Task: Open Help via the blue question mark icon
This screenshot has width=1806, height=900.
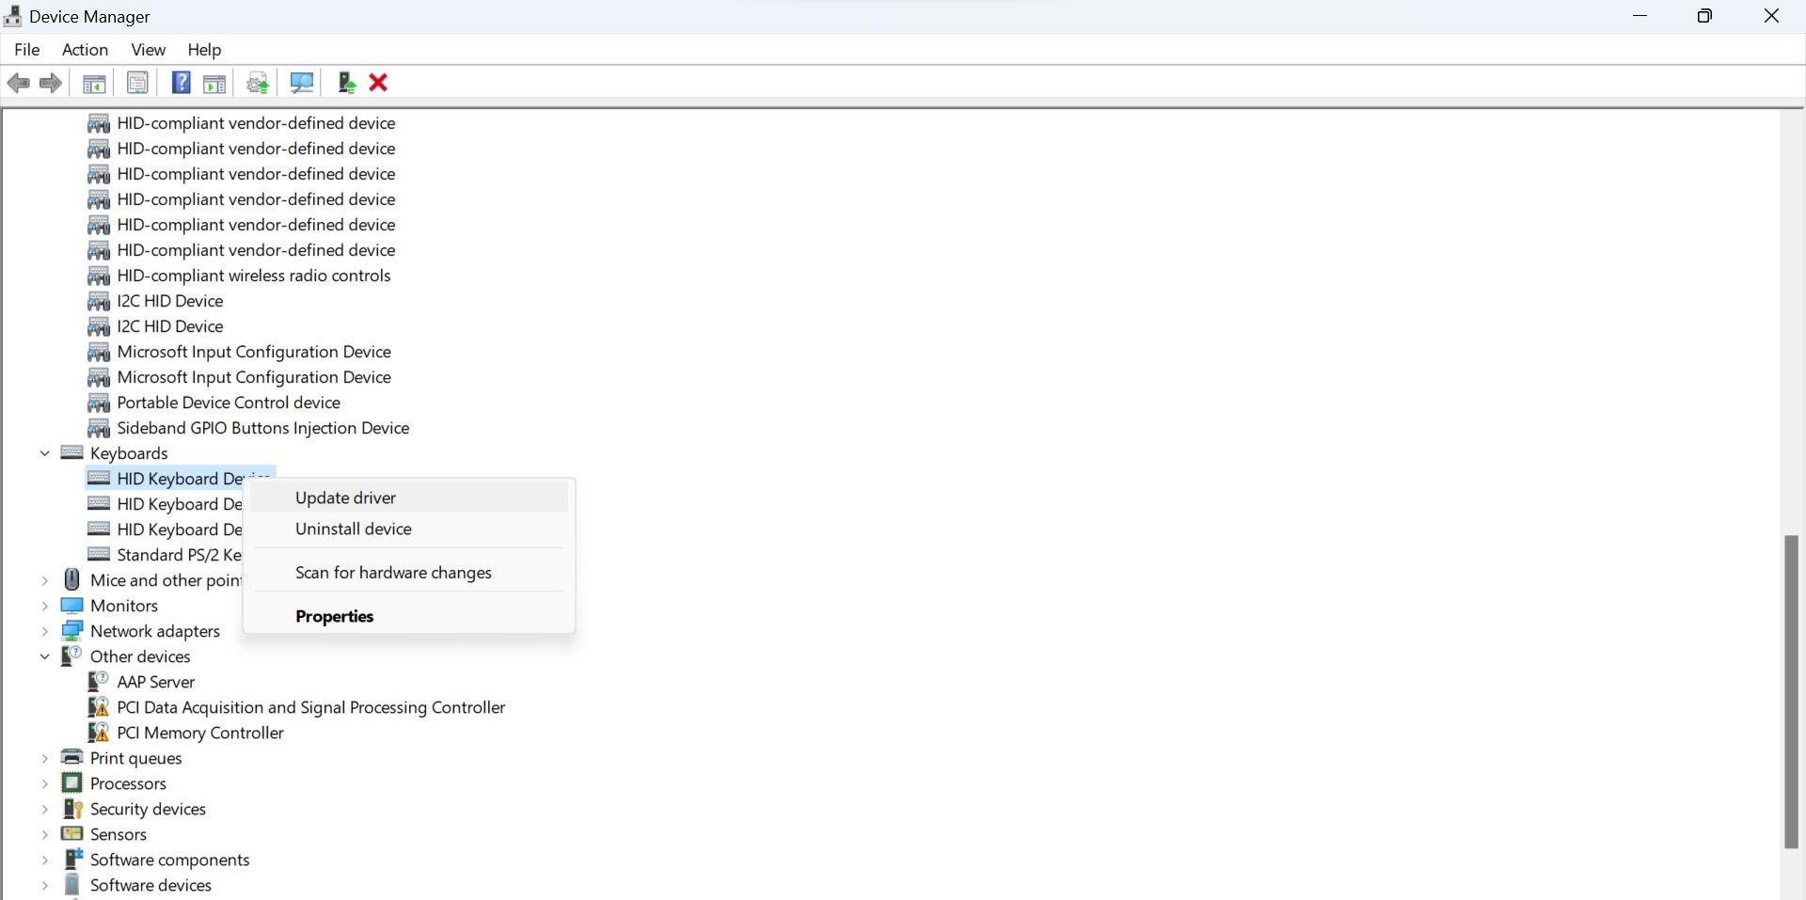Action: (x=180, y=83)
